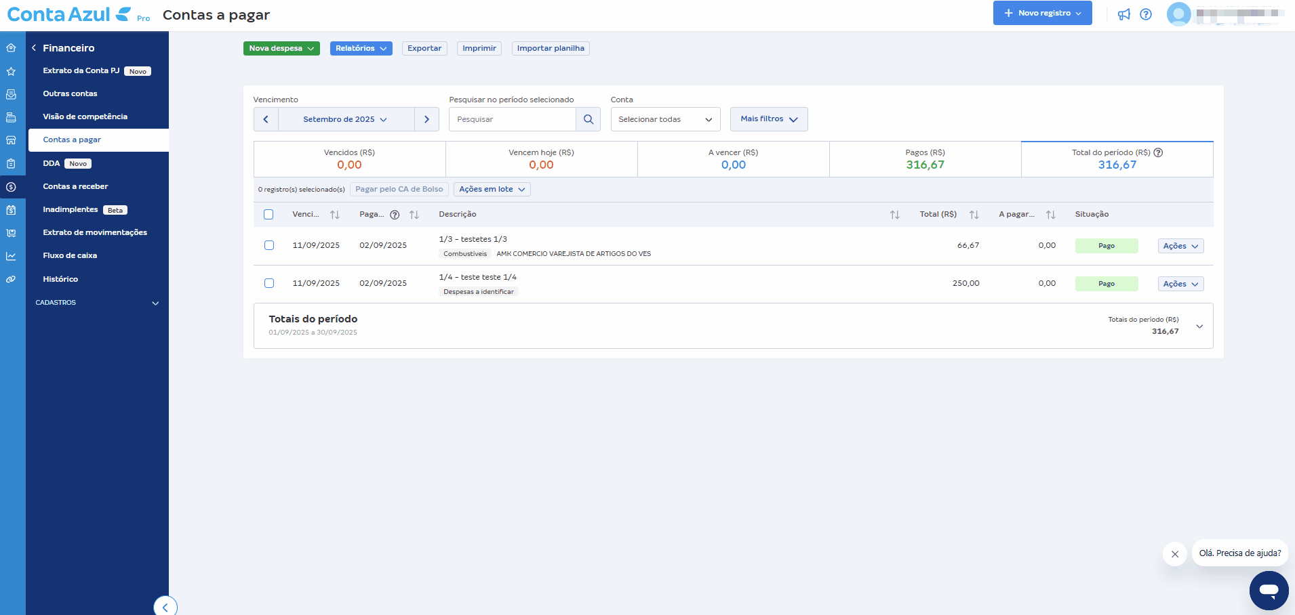Sort by Total (R$) column arrows

974,215
